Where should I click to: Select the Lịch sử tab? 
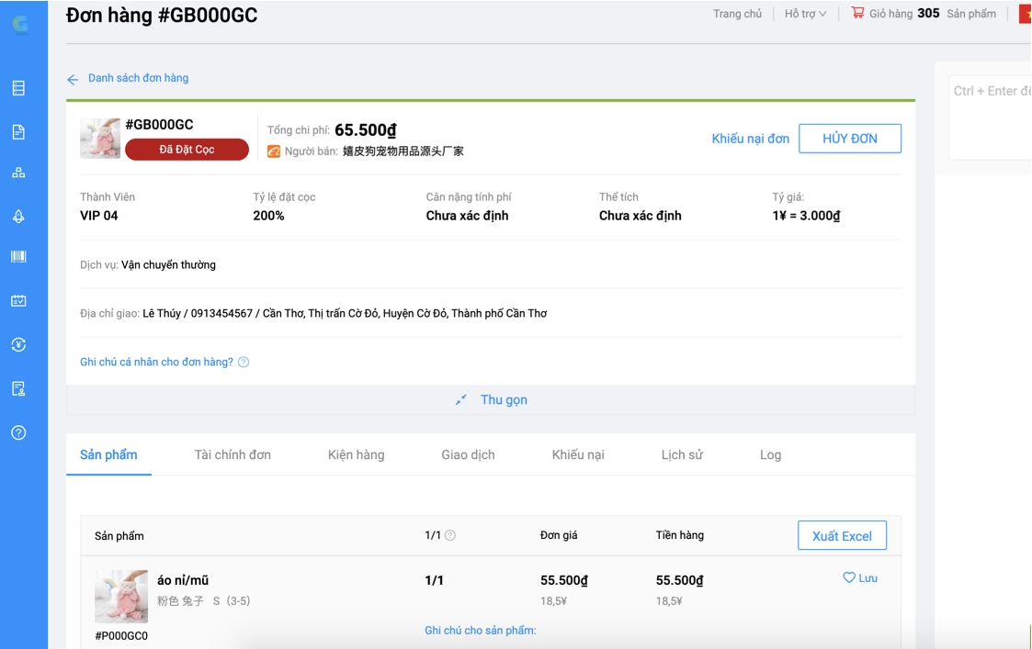[x=682, y=455]
